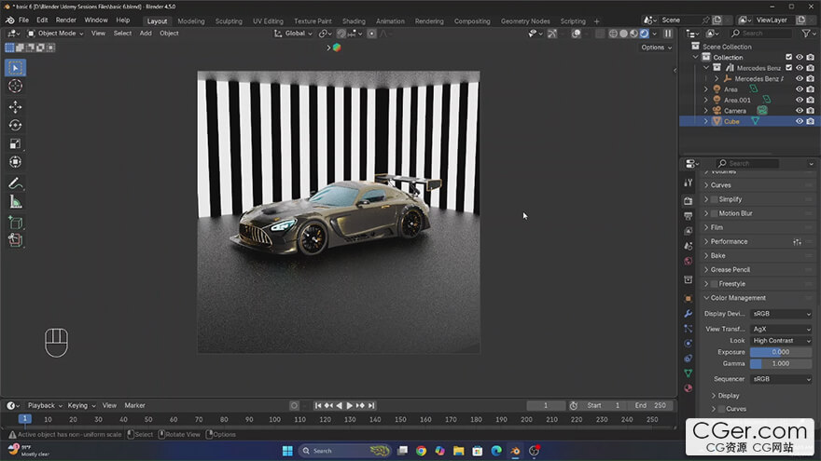Viewport: 821px width, 461px height.
Task: Open the Particles properties tab
Action: 688,328
